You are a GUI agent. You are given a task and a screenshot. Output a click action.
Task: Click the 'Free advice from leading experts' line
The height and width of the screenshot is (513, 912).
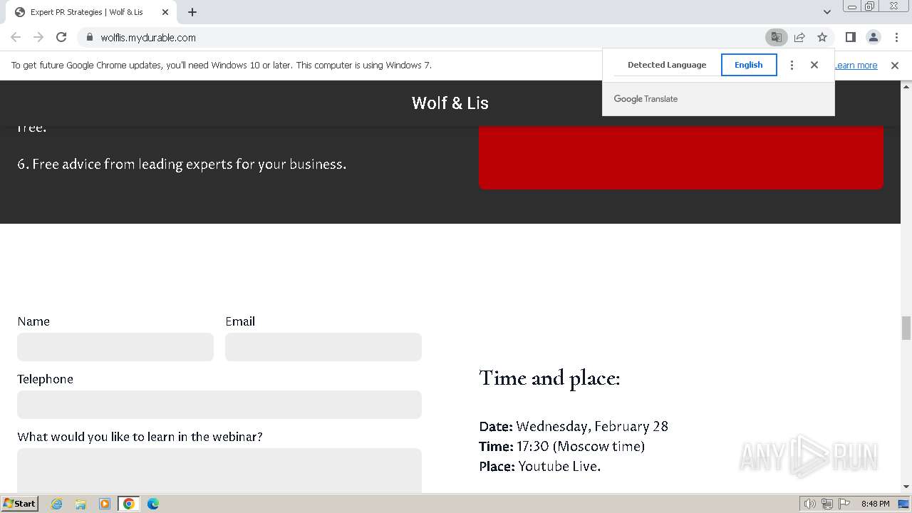coord(182,164)
